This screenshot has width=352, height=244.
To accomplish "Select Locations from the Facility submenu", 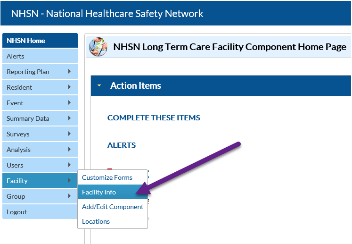I will point(96,221).
